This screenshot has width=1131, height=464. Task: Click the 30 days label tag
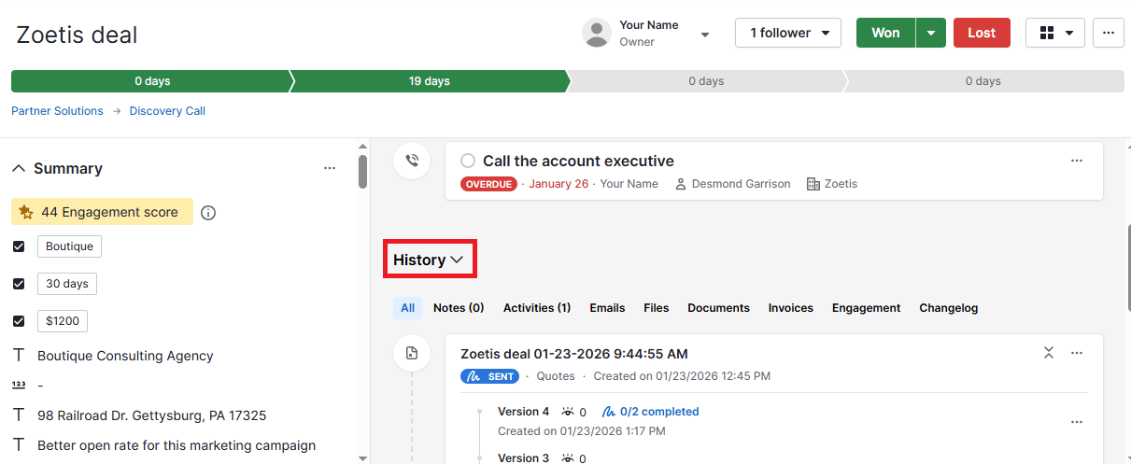click(x=67, y=284)
